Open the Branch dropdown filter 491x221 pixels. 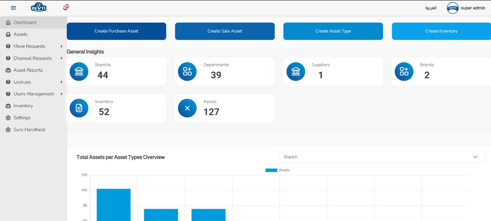coord(382,157)
